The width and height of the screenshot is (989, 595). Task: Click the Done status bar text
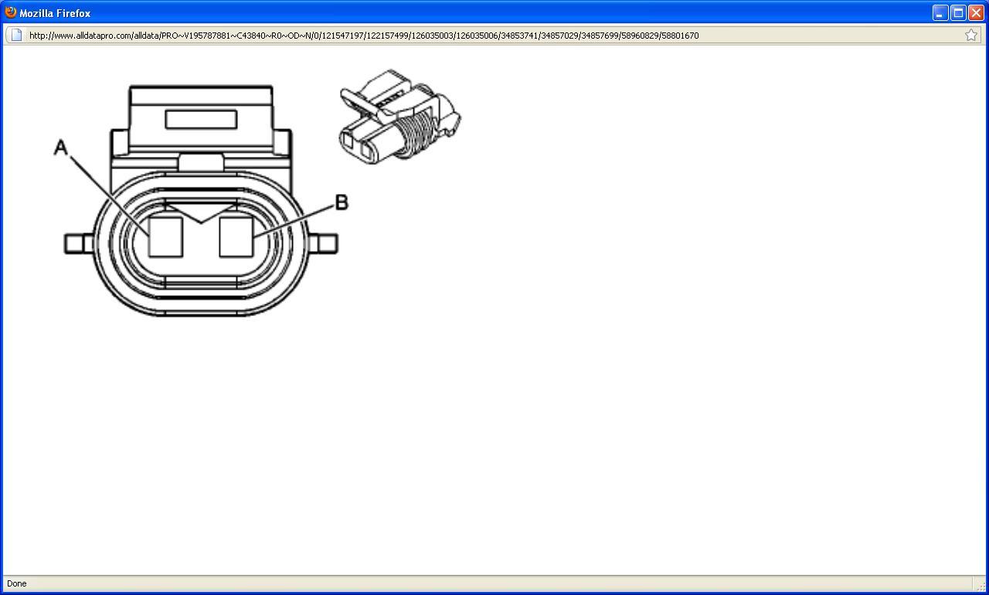pos(16,583)
